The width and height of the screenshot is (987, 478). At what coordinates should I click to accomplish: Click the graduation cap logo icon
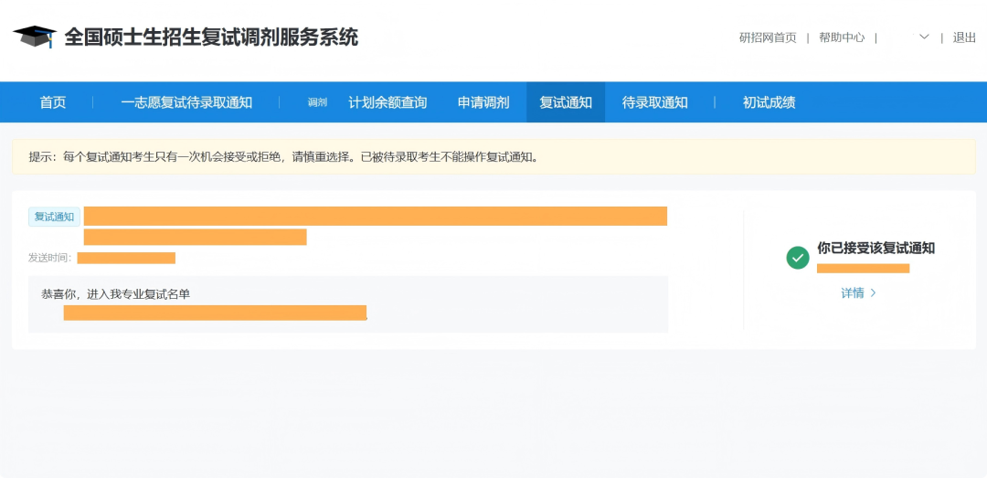(x=35, y=37)
